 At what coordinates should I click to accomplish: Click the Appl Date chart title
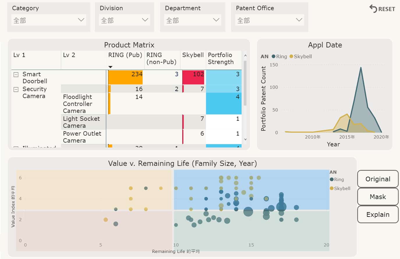(x=325, y=45)
